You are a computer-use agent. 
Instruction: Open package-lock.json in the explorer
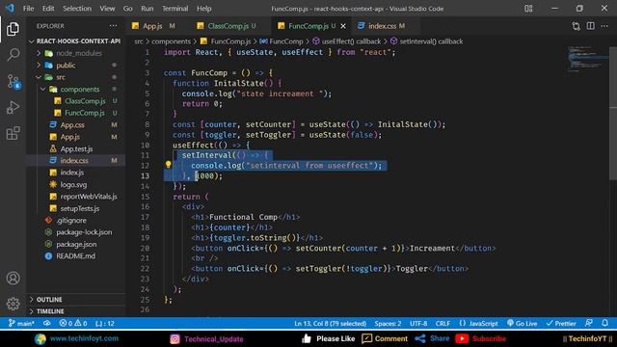coord(84,232)
